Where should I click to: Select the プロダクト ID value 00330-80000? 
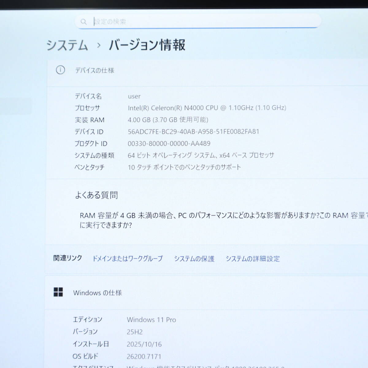point(169,144)
